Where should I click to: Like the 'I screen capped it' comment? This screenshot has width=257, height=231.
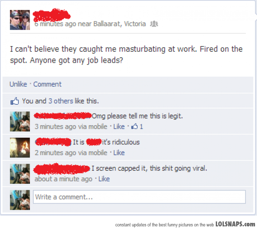click(x=104, y=179)
